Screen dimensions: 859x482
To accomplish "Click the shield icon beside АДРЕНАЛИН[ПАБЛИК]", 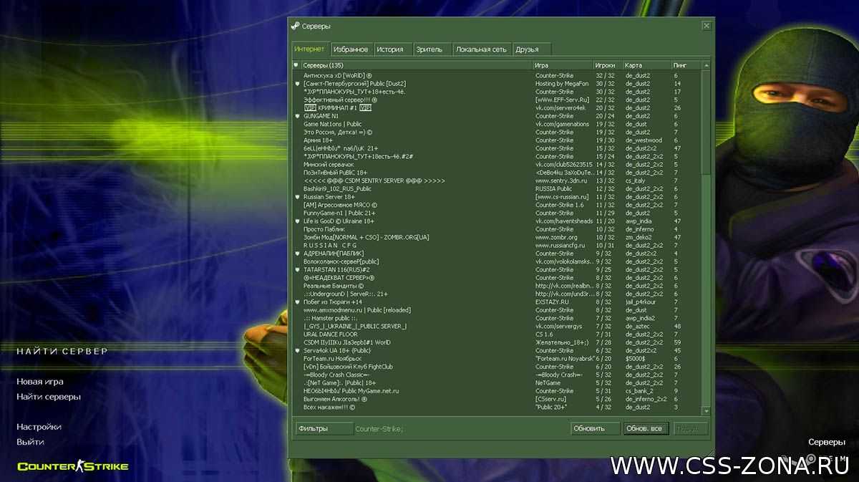I will (296, 254).
